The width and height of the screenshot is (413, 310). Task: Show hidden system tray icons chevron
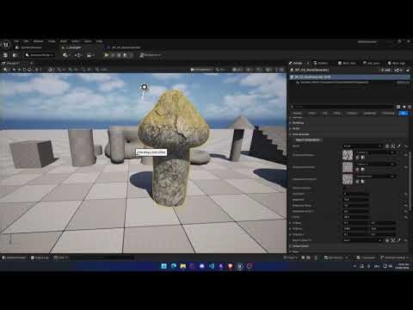tap(354, 266)
